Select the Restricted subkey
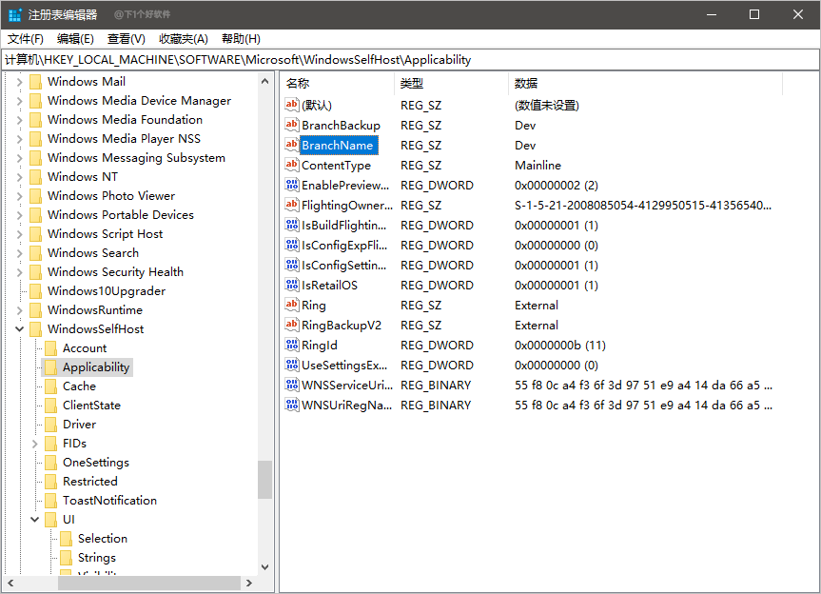 point(90,481)
